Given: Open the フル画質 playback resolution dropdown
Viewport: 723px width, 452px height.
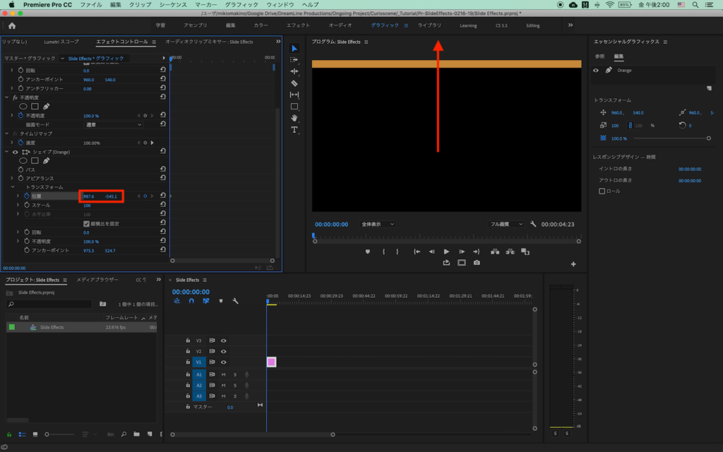Looking at the screenshot, I should pyautogui.click(x=507, y=224).
